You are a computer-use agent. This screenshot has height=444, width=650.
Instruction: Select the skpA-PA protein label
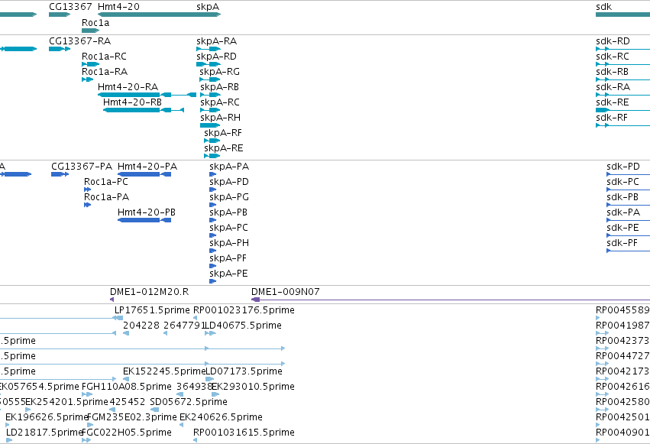click(229, 167)
